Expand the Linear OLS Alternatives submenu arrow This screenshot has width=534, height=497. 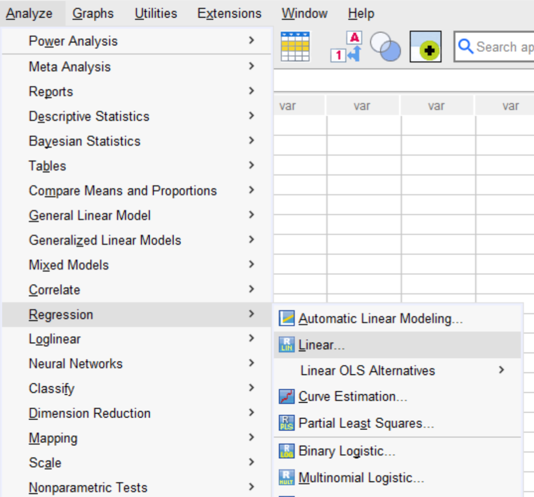click(501, 370)
